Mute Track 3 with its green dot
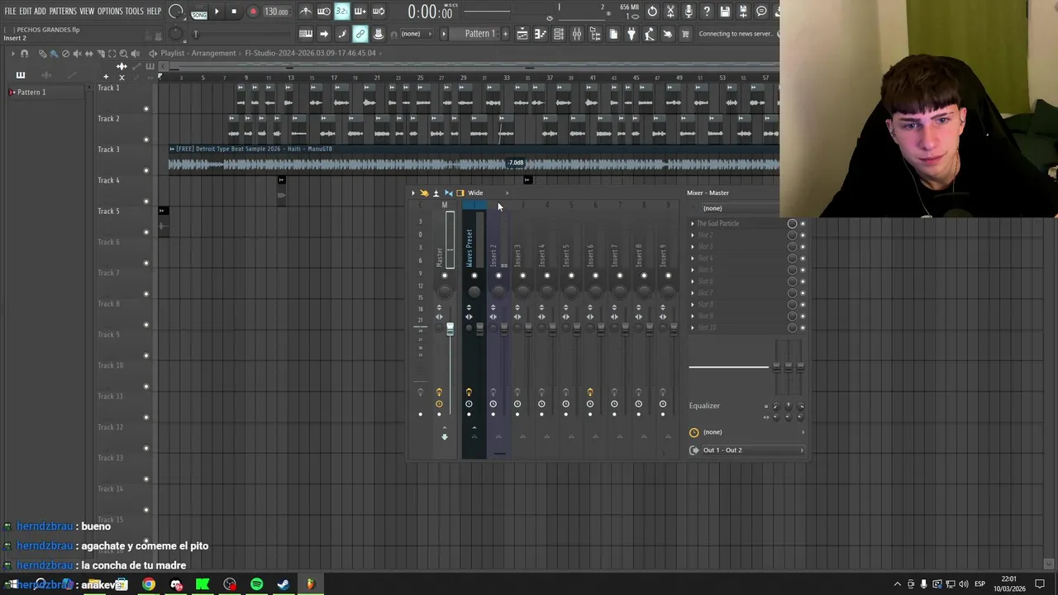The width and height of the screenshot is (1058, 595). pyautogui.click(x=146, y=170)
